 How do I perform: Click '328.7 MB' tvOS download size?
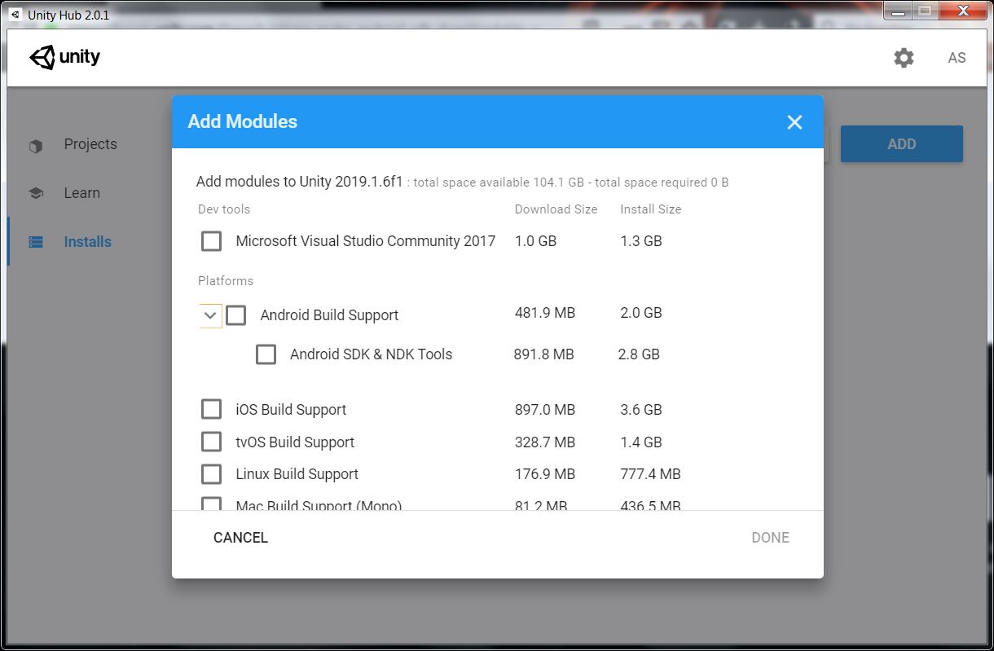click(544, 442)
